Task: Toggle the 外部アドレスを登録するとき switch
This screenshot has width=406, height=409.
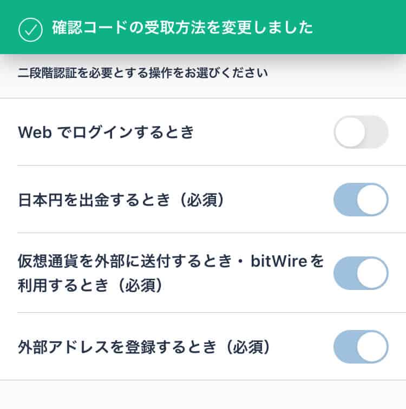Action: (x=361, y=347)
